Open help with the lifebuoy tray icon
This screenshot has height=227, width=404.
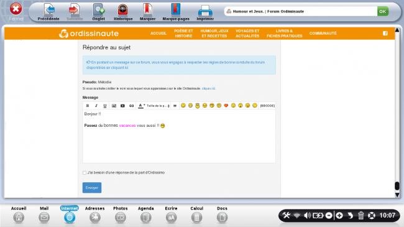[372, 215]
